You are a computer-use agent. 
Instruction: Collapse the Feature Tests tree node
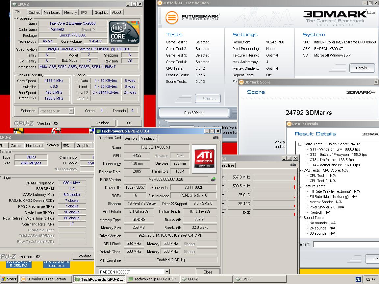(x=300, y=186)
